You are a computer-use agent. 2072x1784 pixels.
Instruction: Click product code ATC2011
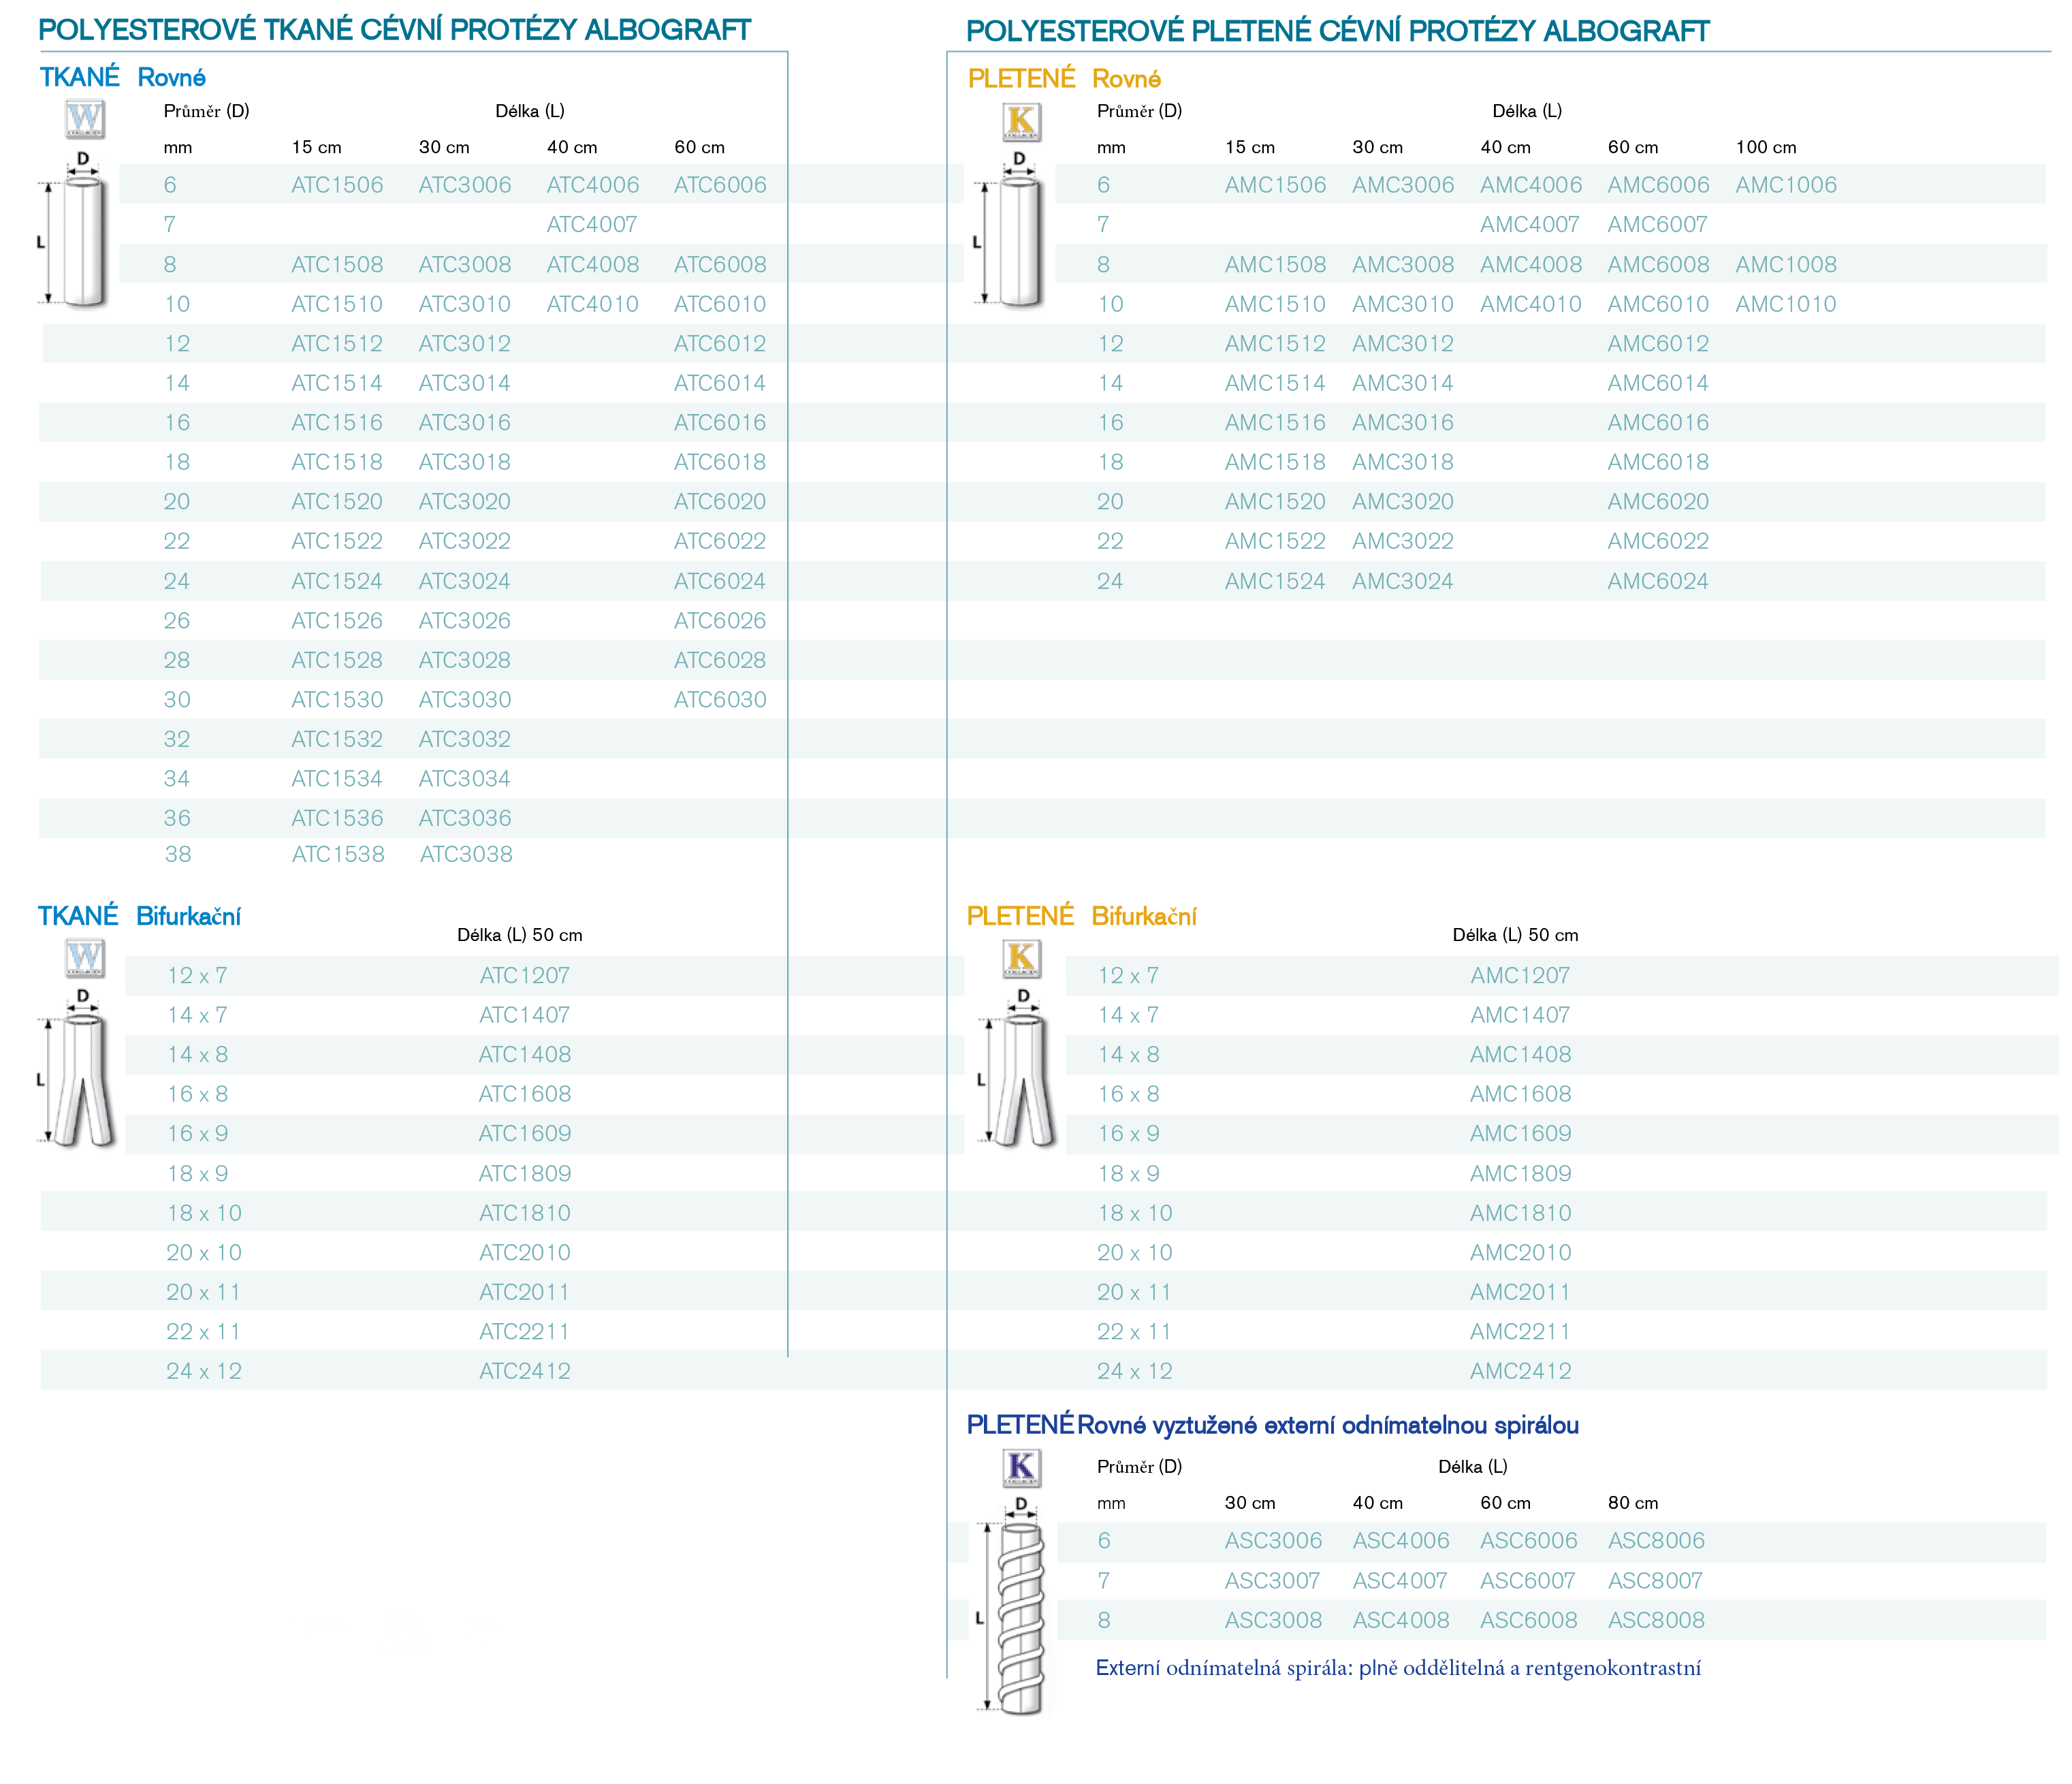pyautogui.click(x=524, y=1292)
